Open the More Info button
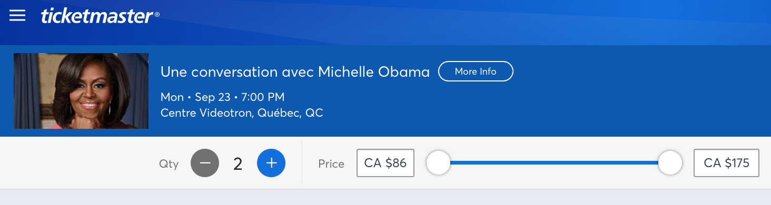 (476, 71)
